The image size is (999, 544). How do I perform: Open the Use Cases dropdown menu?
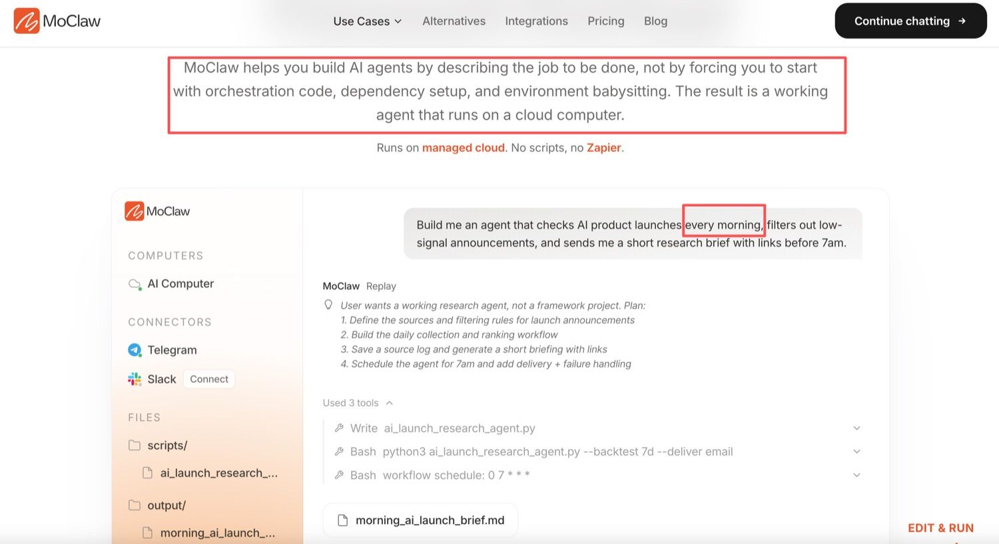coord(368,21)
